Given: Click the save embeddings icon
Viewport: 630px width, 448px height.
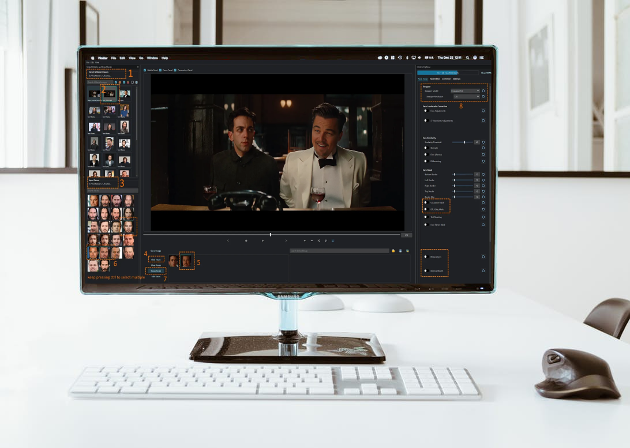Looking at the screenshot, I should [400, 251].
